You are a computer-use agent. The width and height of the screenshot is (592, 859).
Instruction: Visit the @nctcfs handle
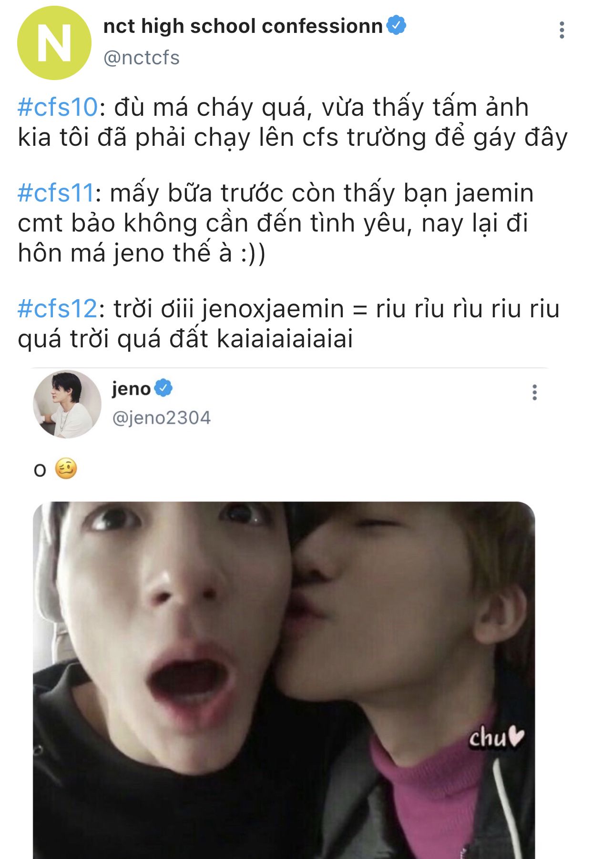pos(142,58)
